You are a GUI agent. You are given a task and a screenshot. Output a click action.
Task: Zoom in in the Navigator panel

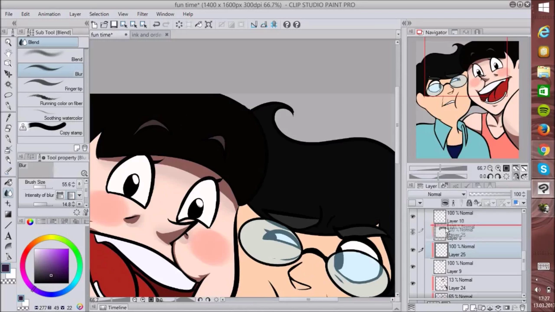click(x=498, y=168)
